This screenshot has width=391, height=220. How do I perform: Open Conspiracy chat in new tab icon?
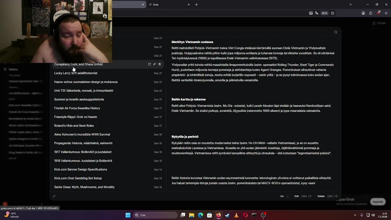(149, 64)
